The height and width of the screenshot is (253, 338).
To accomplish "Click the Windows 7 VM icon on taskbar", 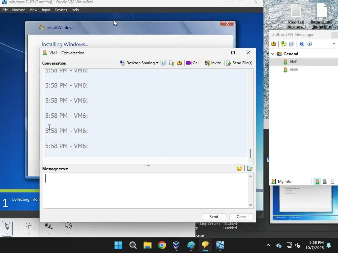I will tap(220, 245).
